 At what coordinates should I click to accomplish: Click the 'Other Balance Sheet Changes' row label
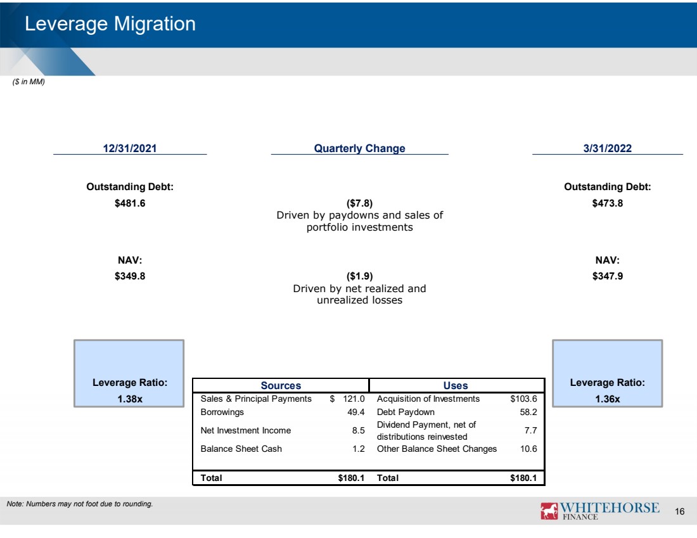click(x=437, y=449)
